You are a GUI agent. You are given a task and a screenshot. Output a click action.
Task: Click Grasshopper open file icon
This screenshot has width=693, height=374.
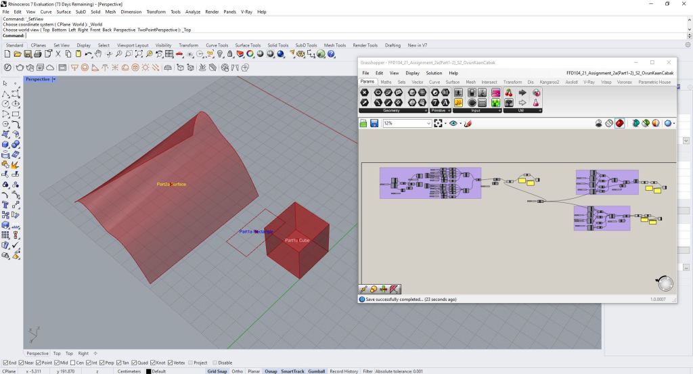coord(363,124)
